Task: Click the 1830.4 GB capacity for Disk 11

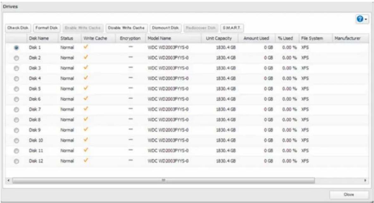Action: click(x=226, y=151)
